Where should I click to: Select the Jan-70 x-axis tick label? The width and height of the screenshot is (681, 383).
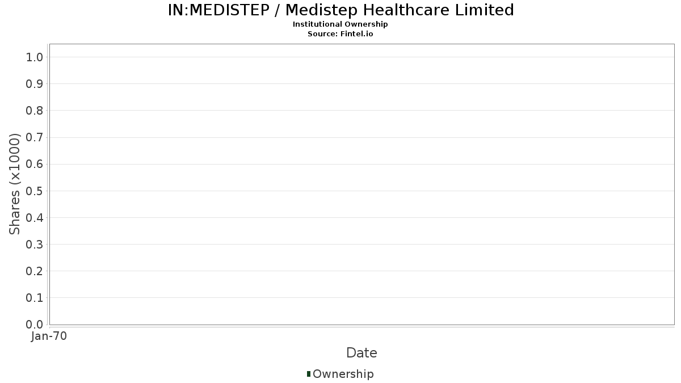tap(49, 336)
